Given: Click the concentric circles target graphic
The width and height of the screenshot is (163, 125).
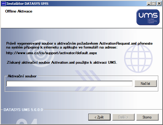Looking at the screenshot, I should tap(41, 53).
